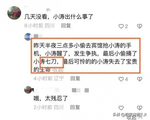
Task: Like the '哦，太残忍了' comment
Action: [121, 108]
